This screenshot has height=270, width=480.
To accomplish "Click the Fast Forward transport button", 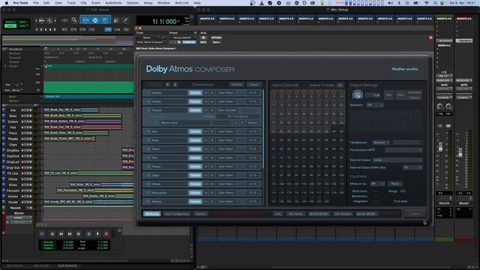I will point(70,233).
